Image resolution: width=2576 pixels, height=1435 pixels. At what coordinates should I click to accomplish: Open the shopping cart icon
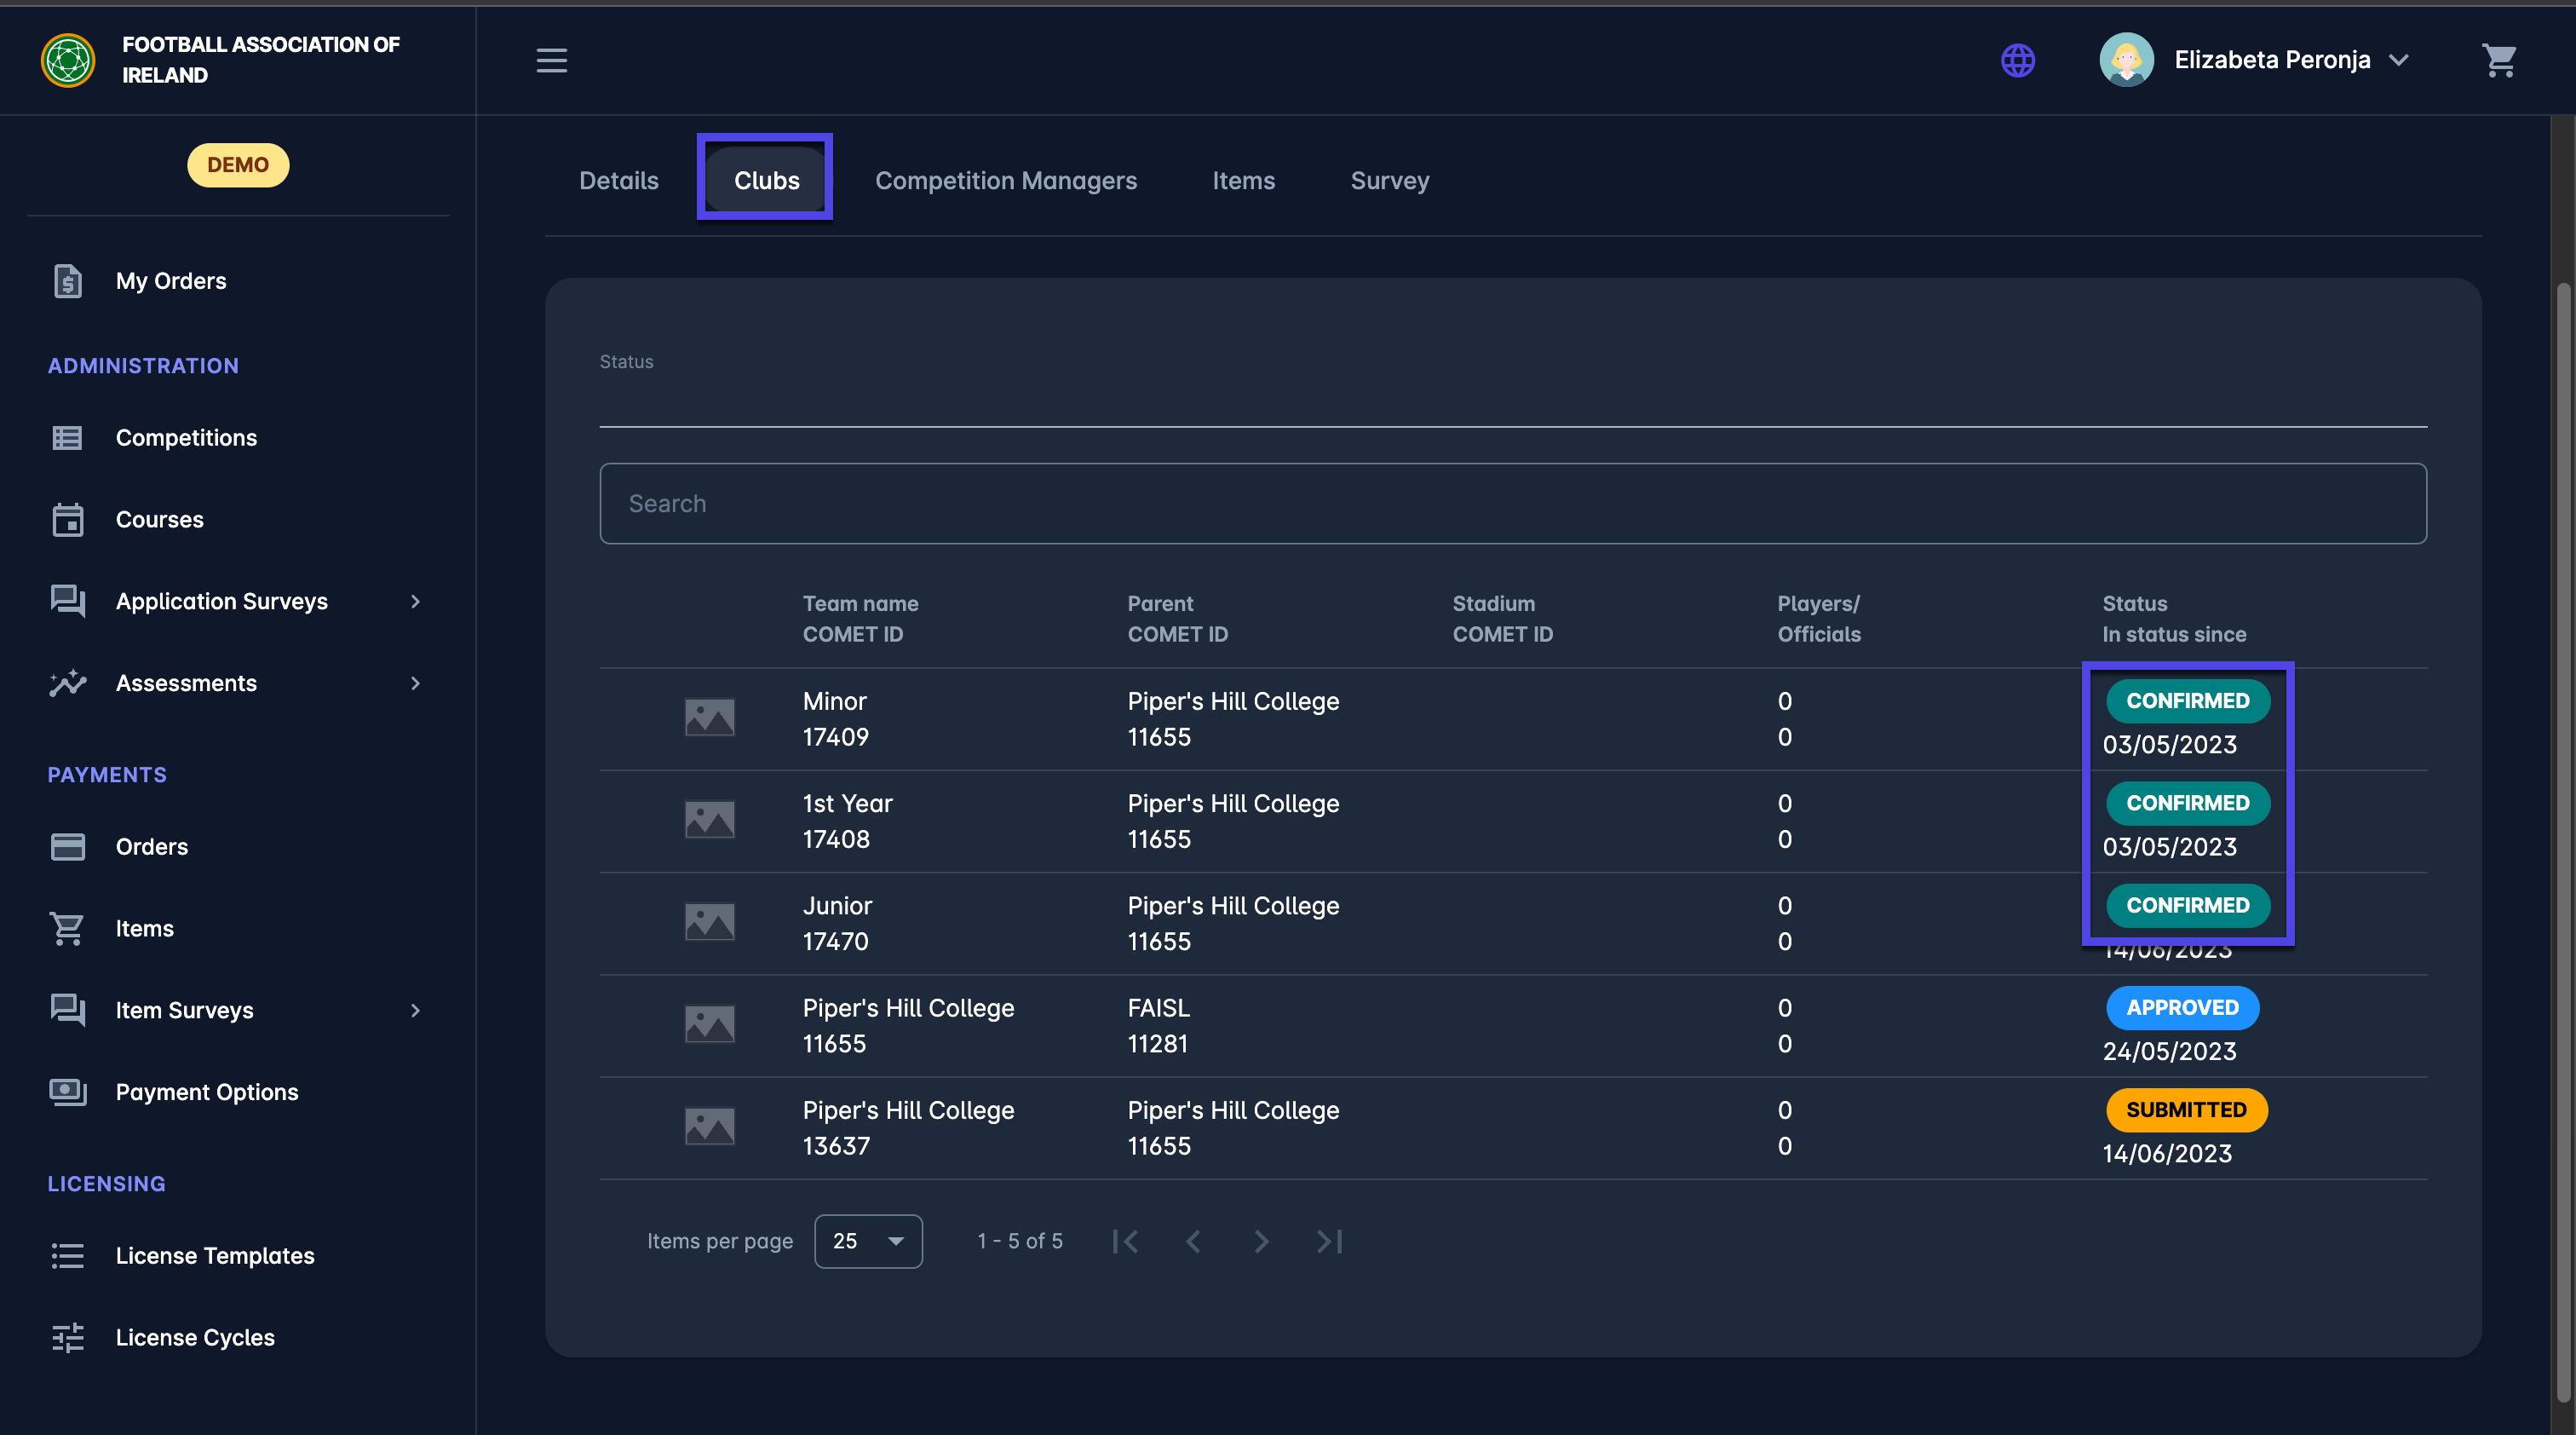[x=2499, y=60]
